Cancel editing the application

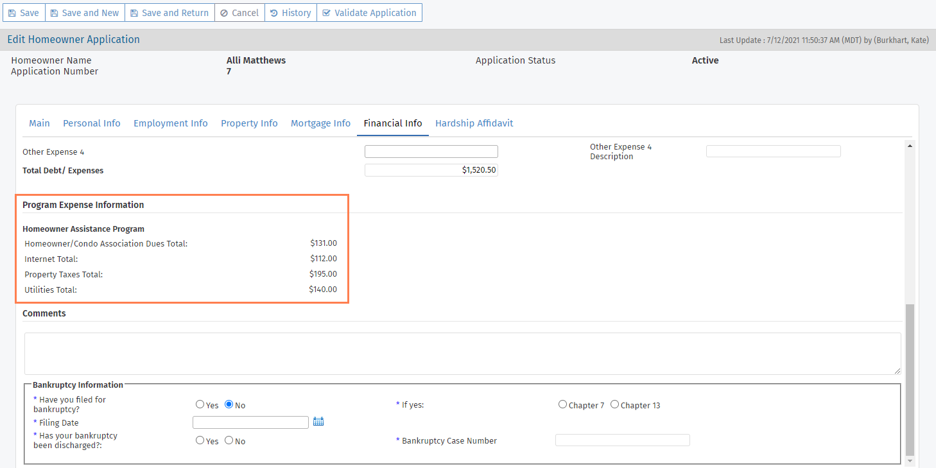pos(239,13)
